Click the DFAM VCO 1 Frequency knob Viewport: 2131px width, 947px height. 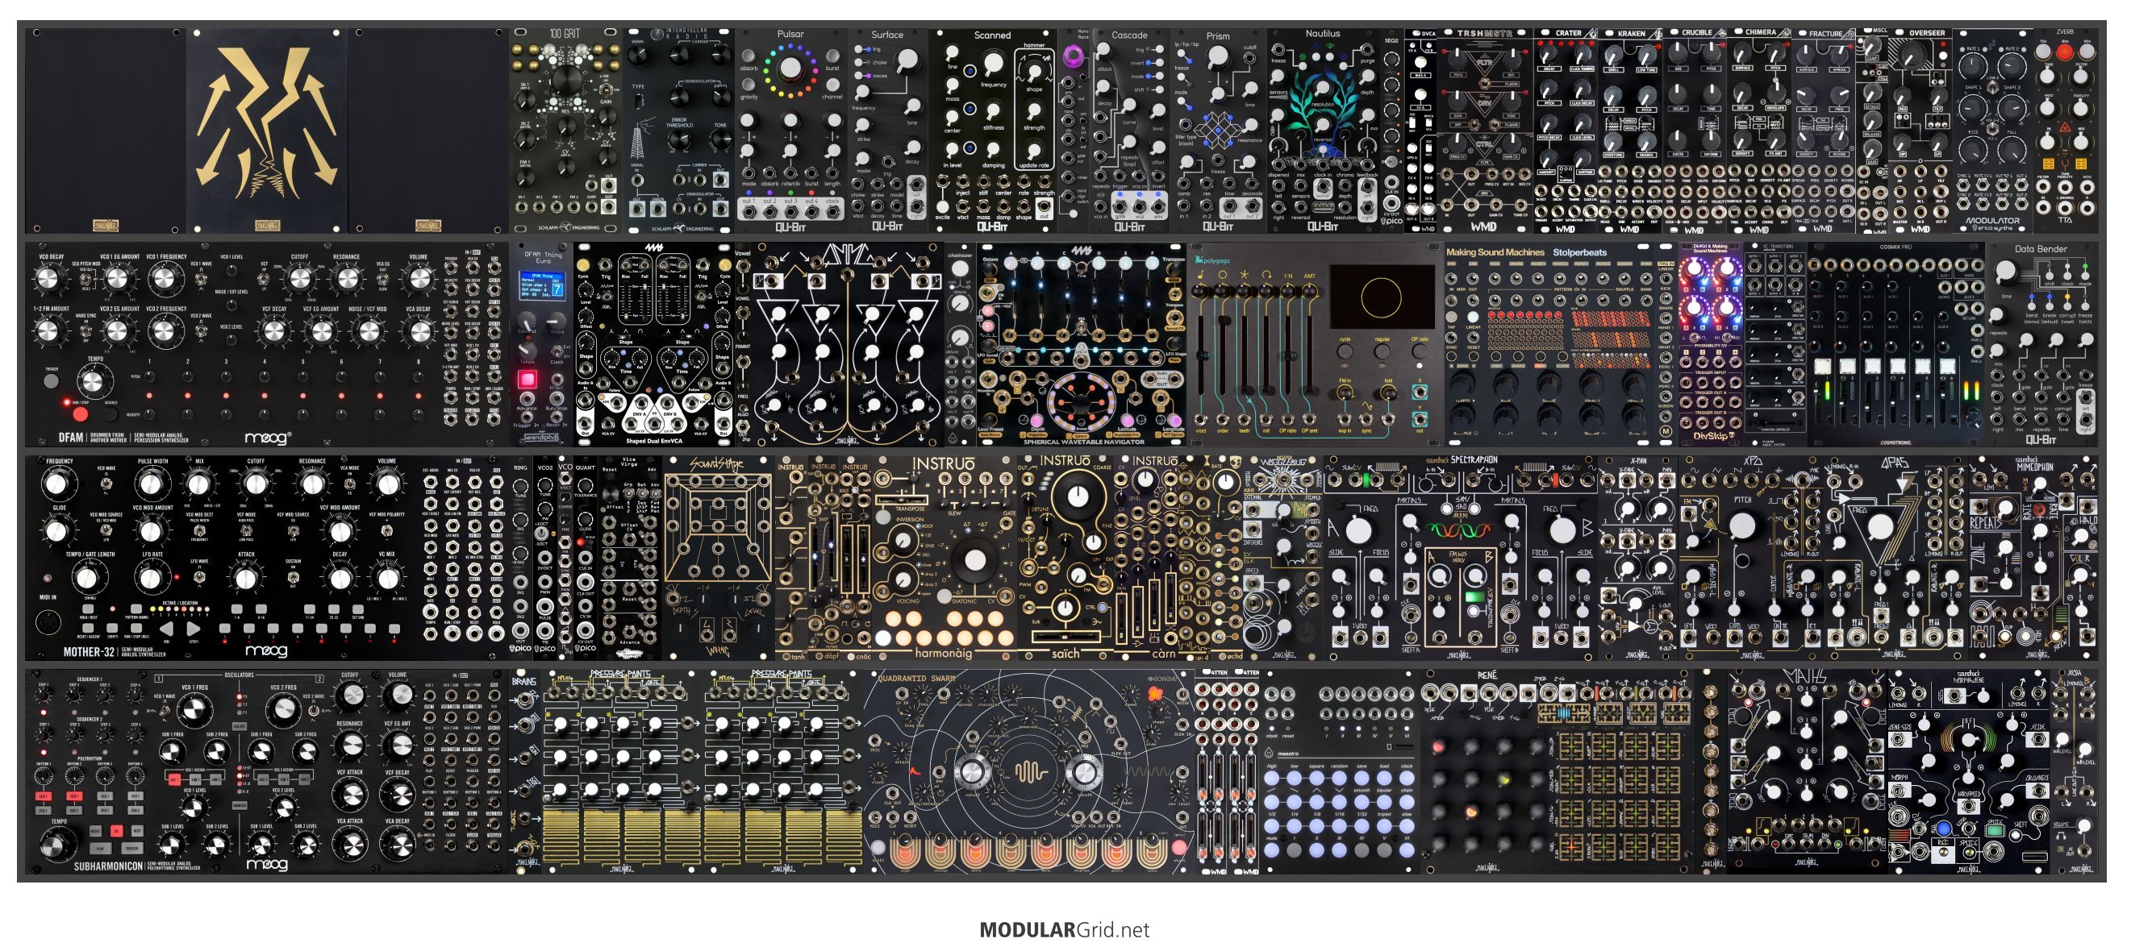click(166, 279)
